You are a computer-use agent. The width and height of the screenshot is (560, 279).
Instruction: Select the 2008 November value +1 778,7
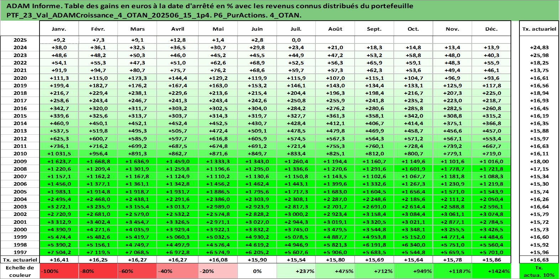tap(452, 169)
